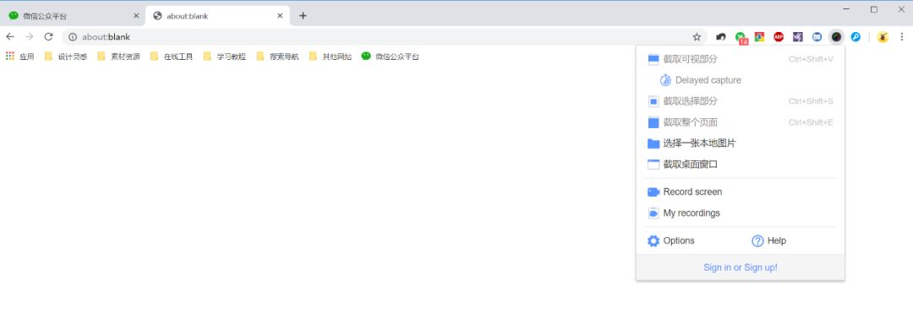The image size is (913, 324).
Task: Open Chrome's three-dot menu
Action: 902,37
